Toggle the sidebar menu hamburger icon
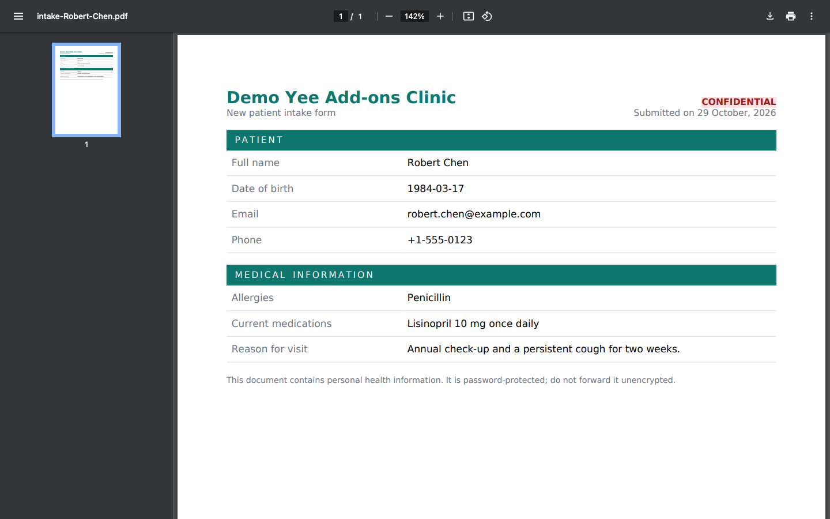 click(18, 16)
